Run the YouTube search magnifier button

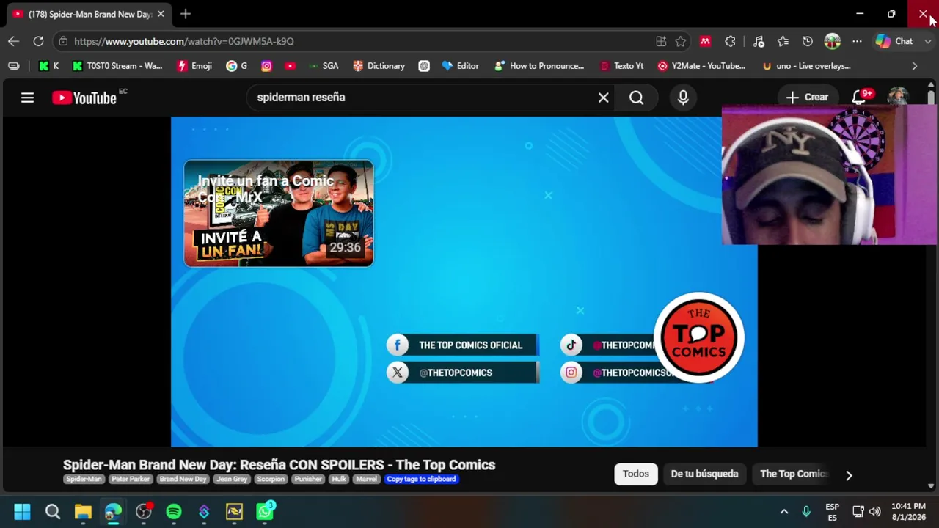point(636,98)
